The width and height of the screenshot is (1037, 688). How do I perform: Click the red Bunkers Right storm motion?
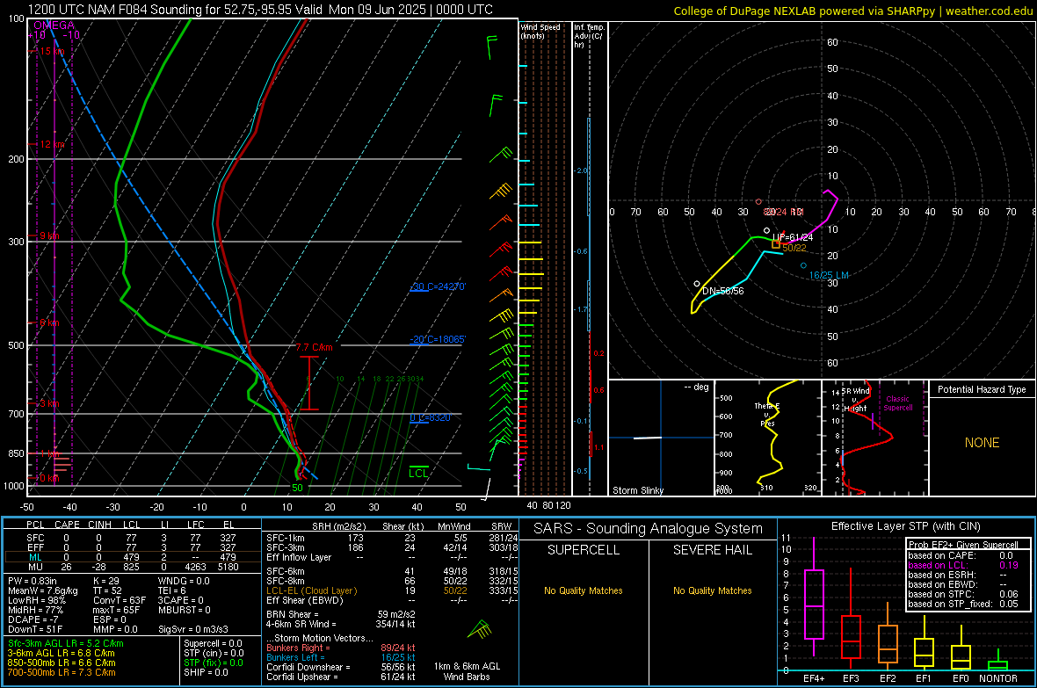click(x=341, y=648)
